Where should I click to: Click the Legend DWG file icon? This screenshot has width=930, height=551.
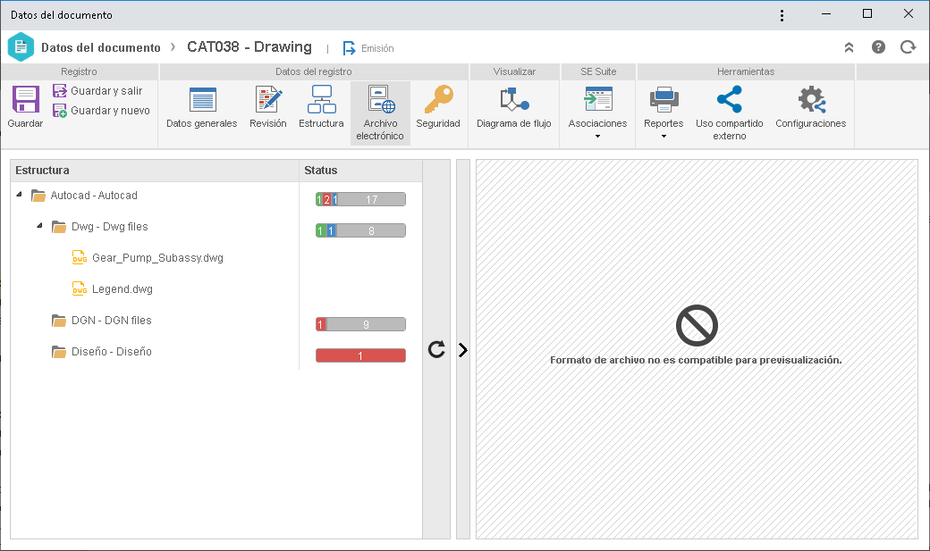coord(80,288)
